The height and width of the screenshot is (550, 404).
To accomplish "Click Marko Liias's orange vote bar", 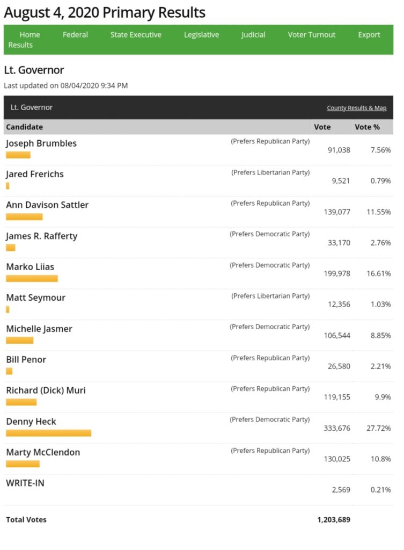I will pos(32,278).
